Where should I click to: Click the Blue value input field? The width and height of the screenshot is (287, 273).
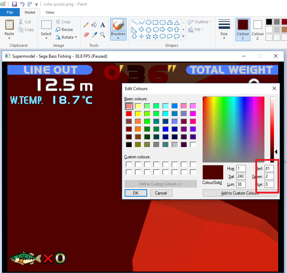(x=269, y=184)
